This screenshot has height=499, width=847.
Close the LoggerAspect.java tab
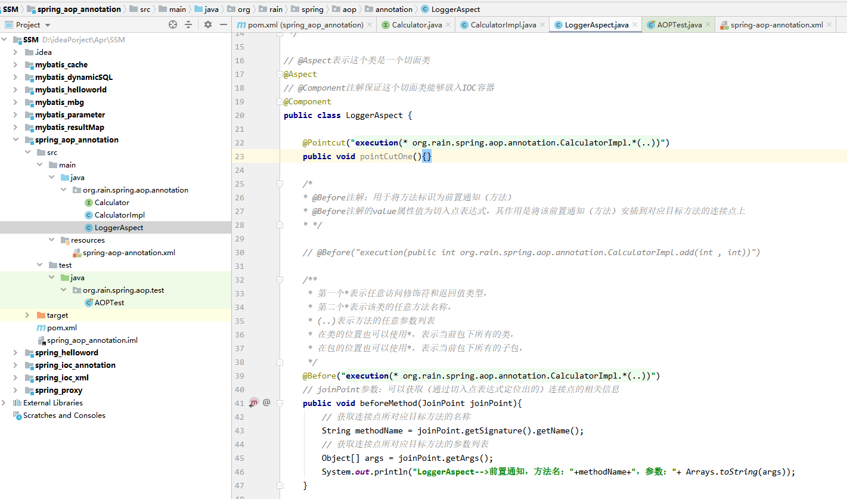pyautogui.click(x=635, y=25)
